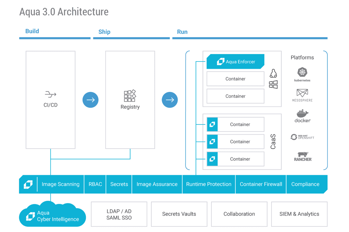Click the Linux penguin icon
Screen dimensions: 349x232
point(273,74)
